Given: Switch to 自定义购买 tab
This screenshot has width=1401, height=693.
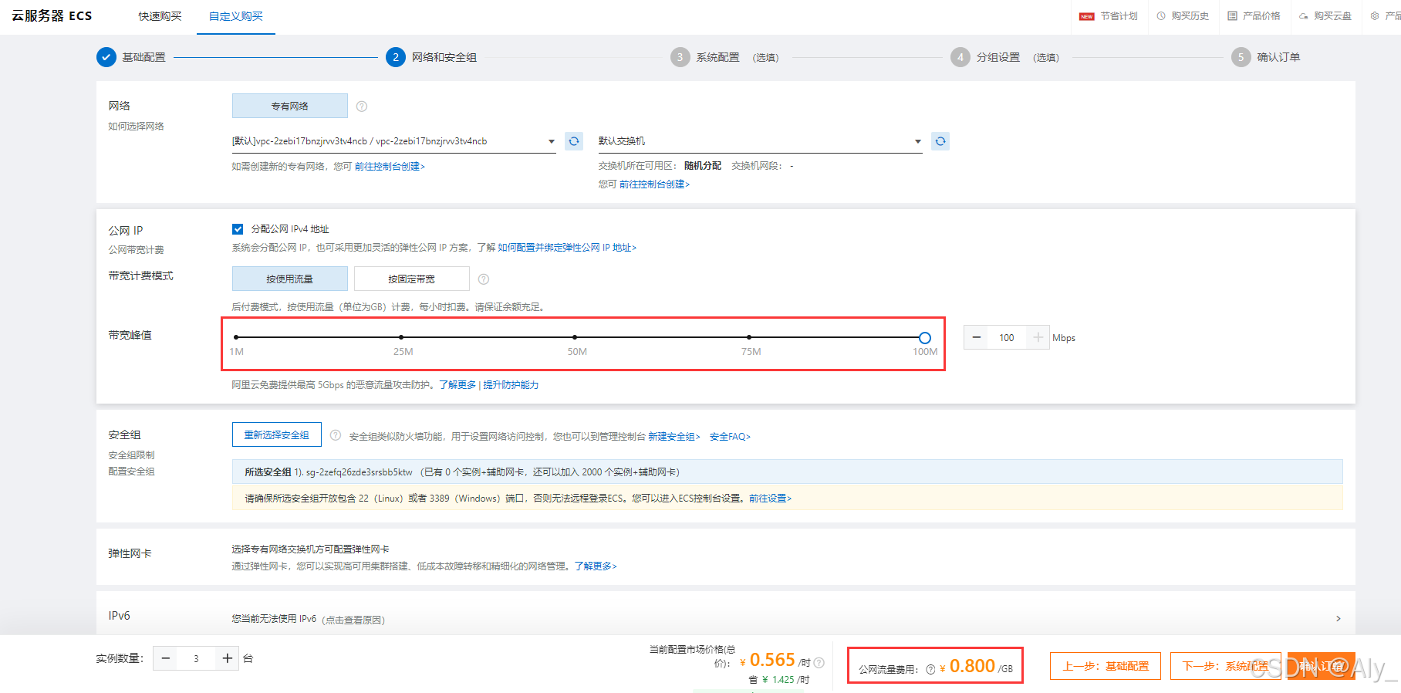Looking at the screenshot, I should [236, 16].
